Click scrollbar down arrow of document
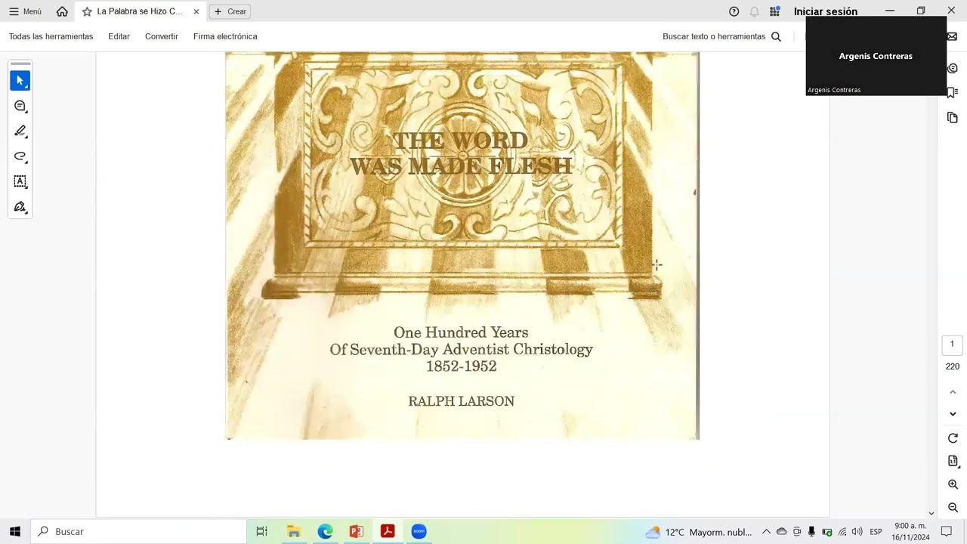Screen dimensions: 967x544 (931, 513)
